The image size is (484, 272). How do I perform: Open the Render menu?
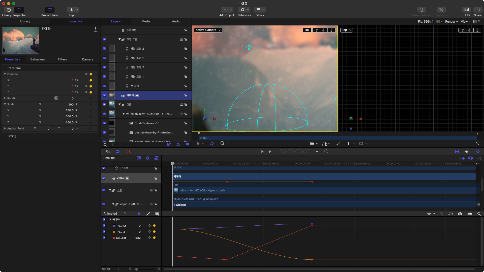pos(451,21)
